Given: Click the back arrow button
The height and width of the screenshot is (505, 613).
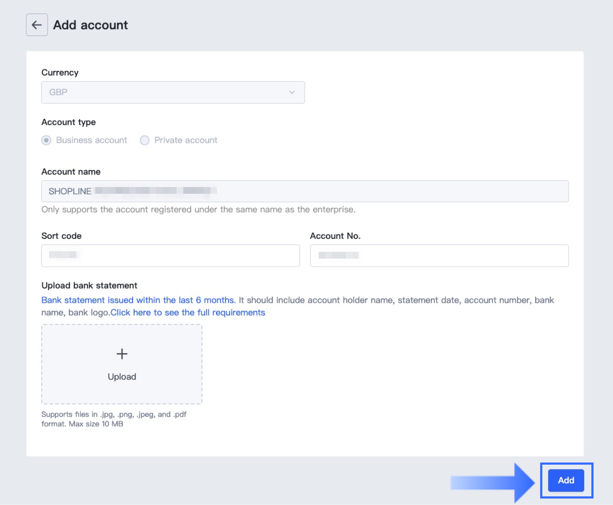Looking at the screenshot, I should click(37, 25).
